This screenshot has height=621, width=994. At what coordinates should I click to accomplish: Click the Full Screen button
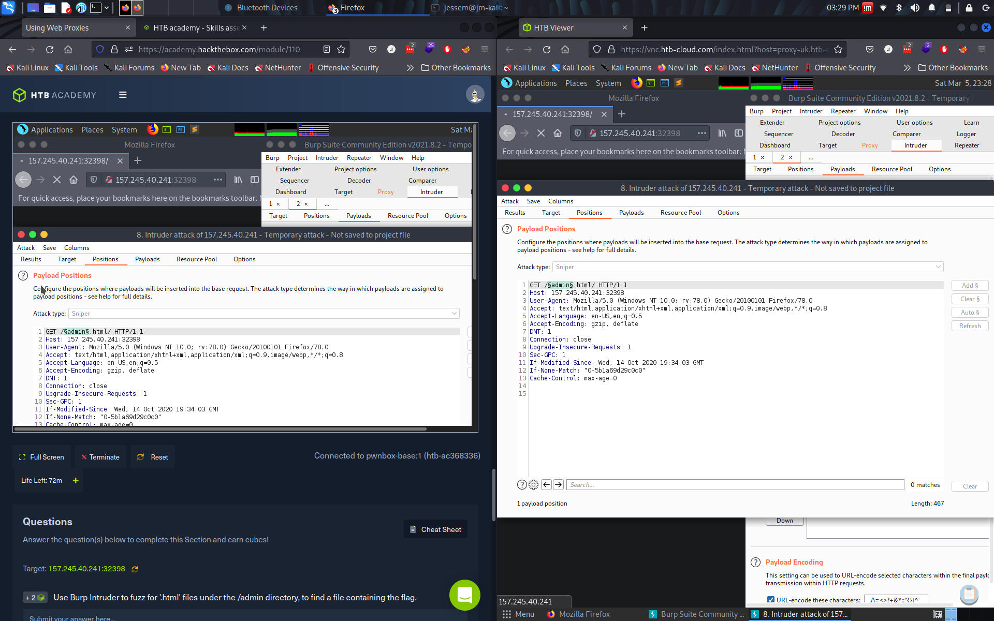(x=42, y=457)
